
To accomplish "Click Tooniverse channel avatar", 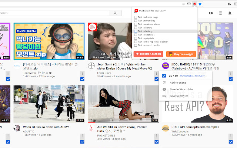I will click(x=17, y=66).
